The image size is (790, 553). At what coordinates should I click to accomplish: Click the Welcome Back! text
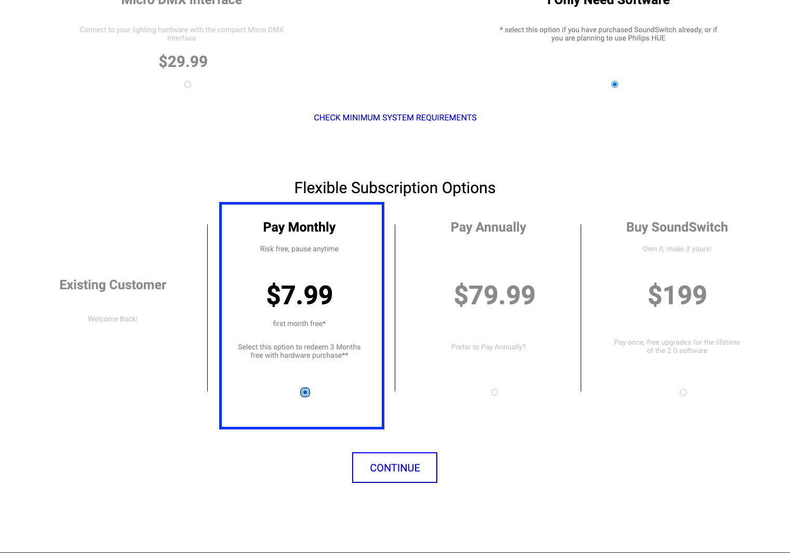coord(113,319)
